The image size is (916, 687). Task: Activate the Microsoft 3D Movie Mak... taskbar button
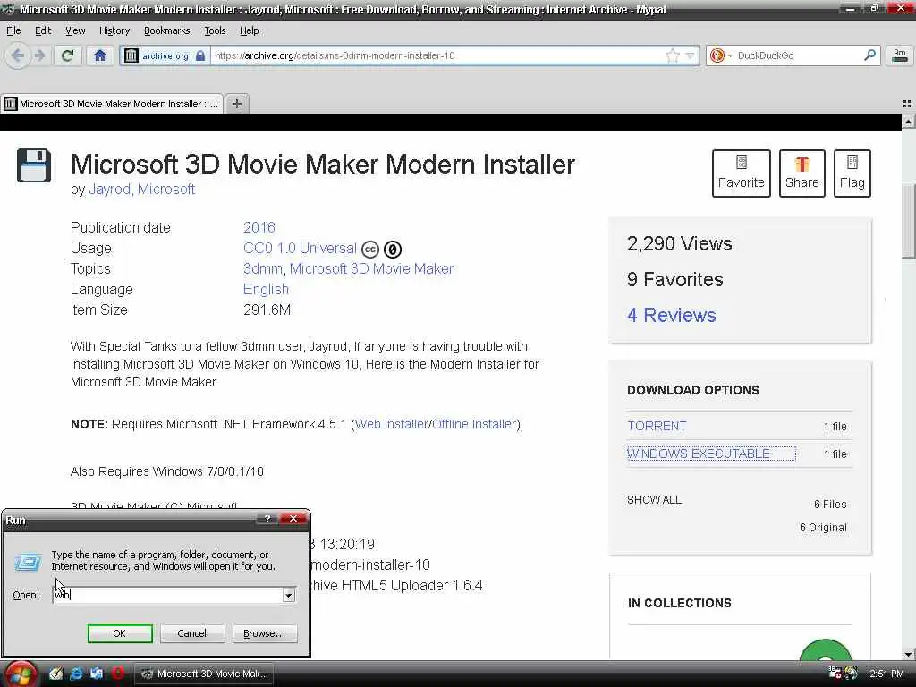pyautogui.click(x=205, y=674)
